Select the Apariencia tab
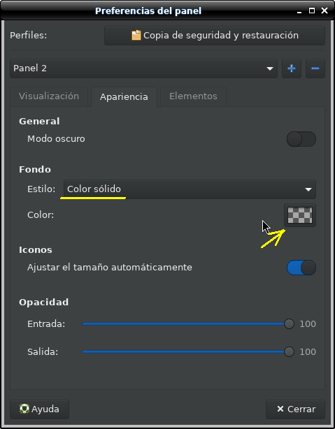Viewport: 335px width, 429px height. click(124, 96)
